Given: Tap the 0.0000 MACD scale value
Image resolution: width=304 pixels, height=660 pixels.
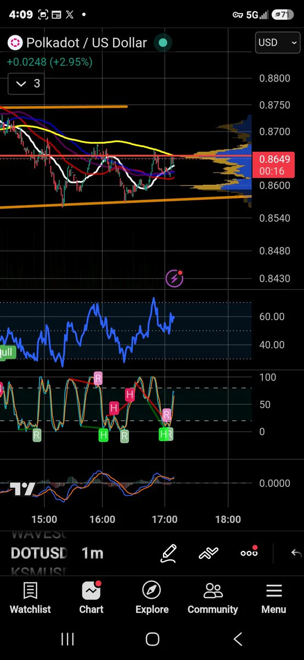Looking at the screenshot, I should click(x=274, y=483).
